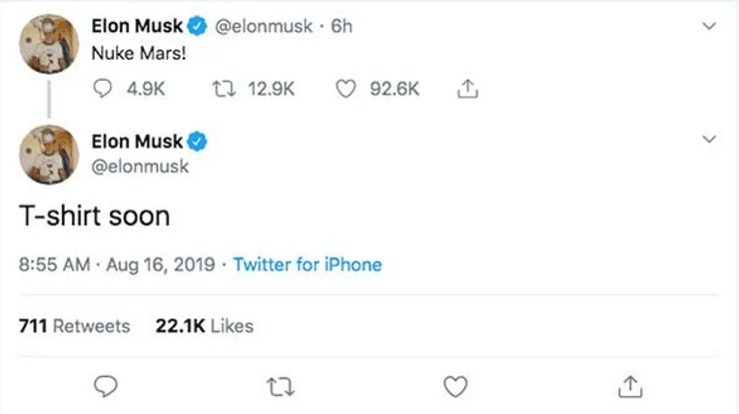This screenshot has height=414, width=739.
Task: Click the "6h" timestamp on the top tweet
Action: (x=342, y=27)
